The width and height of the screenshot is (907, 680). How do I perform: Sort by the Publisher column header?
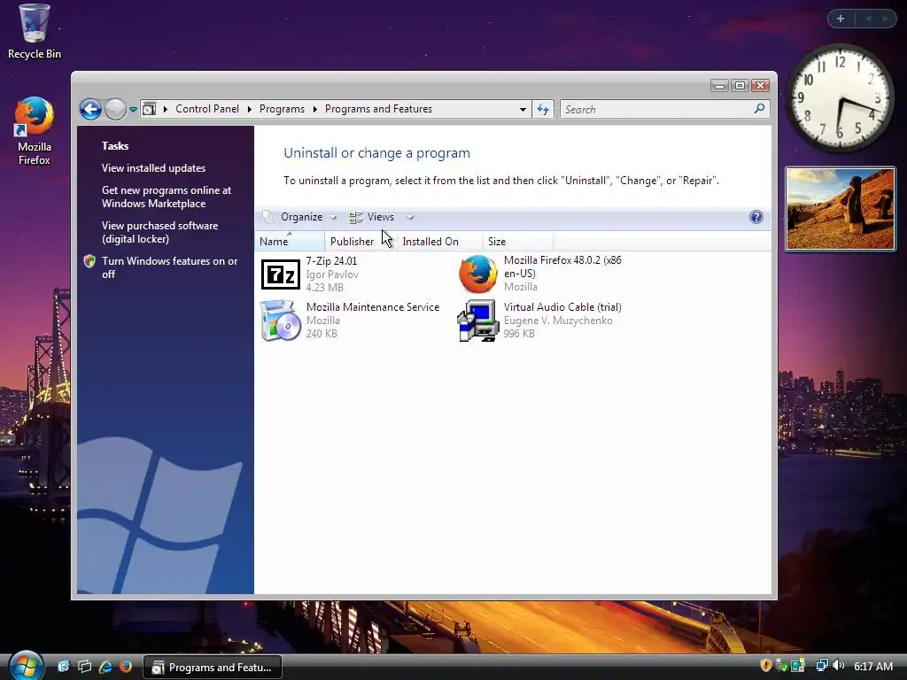click(x=360, y=241)
